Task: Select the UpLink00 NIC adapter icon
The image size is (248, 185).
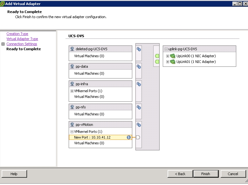Action: 173,56
